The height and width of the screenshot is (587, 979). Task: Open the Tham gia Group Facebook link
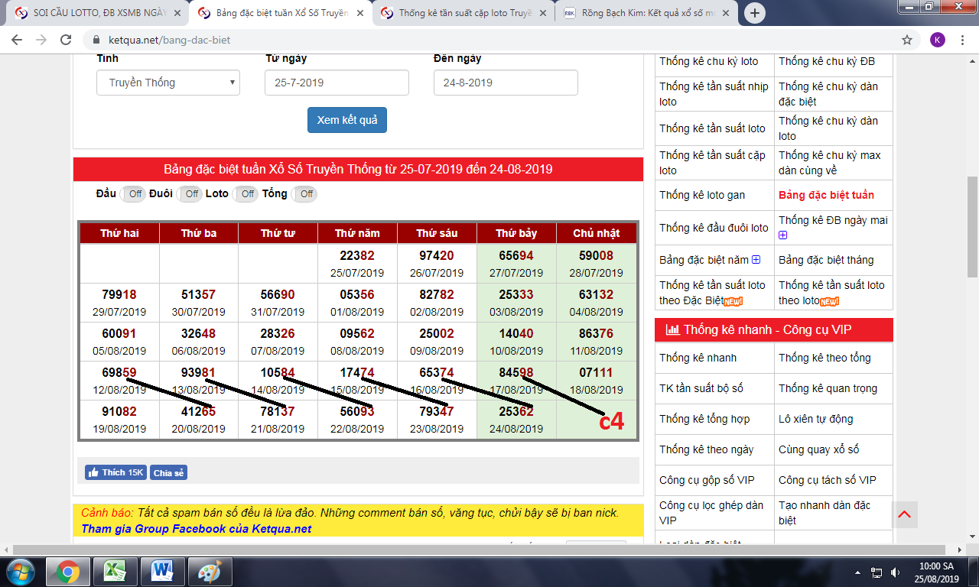(197, 529)
